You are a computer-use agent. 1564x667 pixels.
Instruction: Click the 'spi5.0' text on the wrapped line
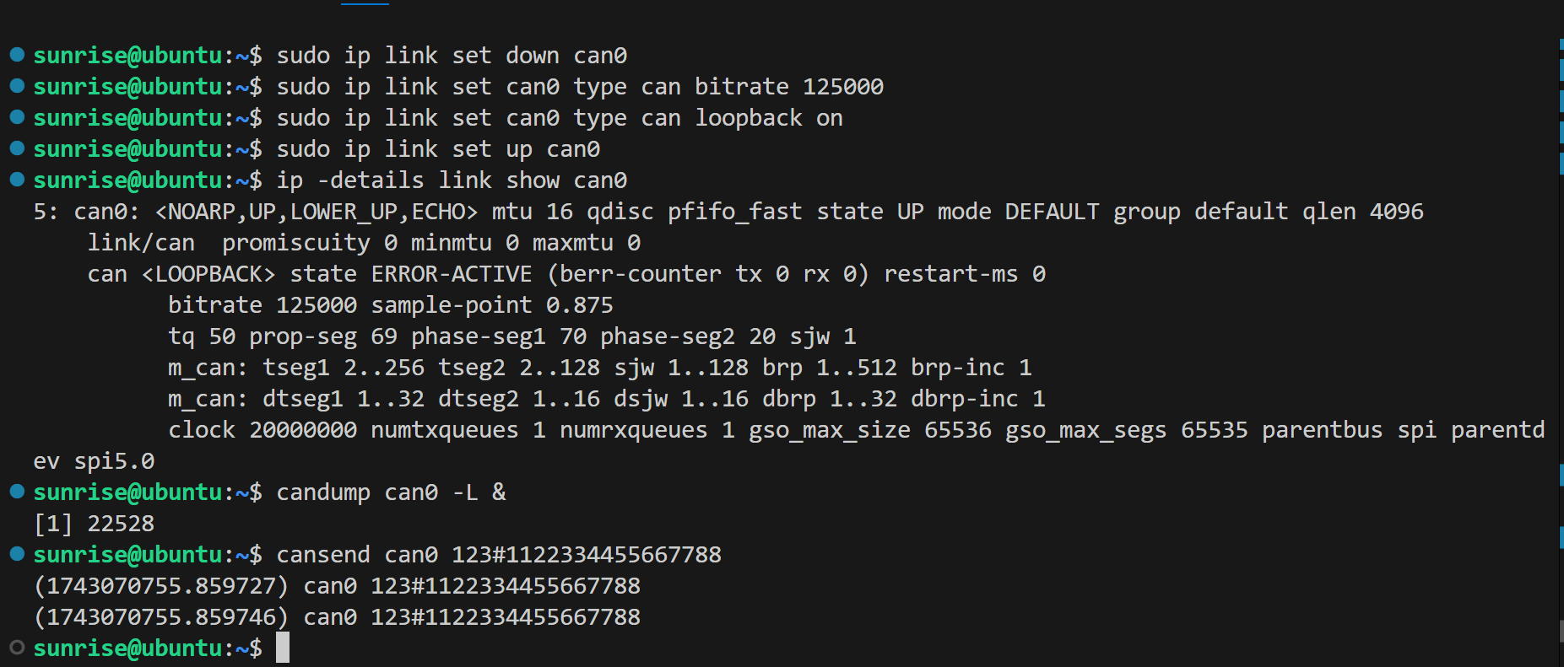(114, 461)
